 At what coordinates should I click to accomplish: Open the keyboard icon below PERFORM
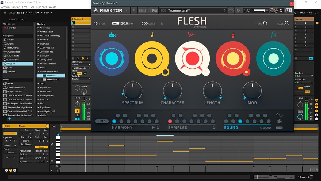279,128
